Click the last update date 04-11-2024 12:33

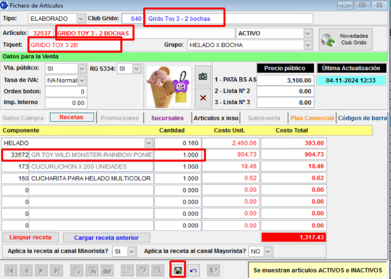(x=351, y=81)
